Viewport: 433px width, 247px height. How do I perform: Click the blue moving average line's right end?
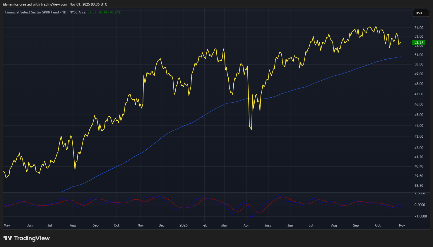[x=401, y=57]
